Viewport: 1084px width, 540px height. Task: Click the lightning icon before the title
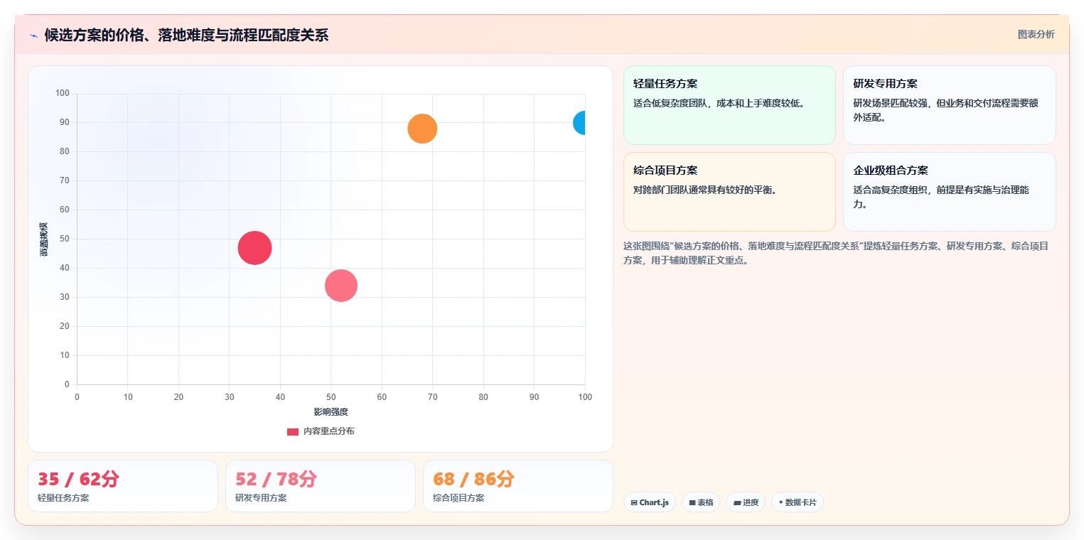click(33, 36)
